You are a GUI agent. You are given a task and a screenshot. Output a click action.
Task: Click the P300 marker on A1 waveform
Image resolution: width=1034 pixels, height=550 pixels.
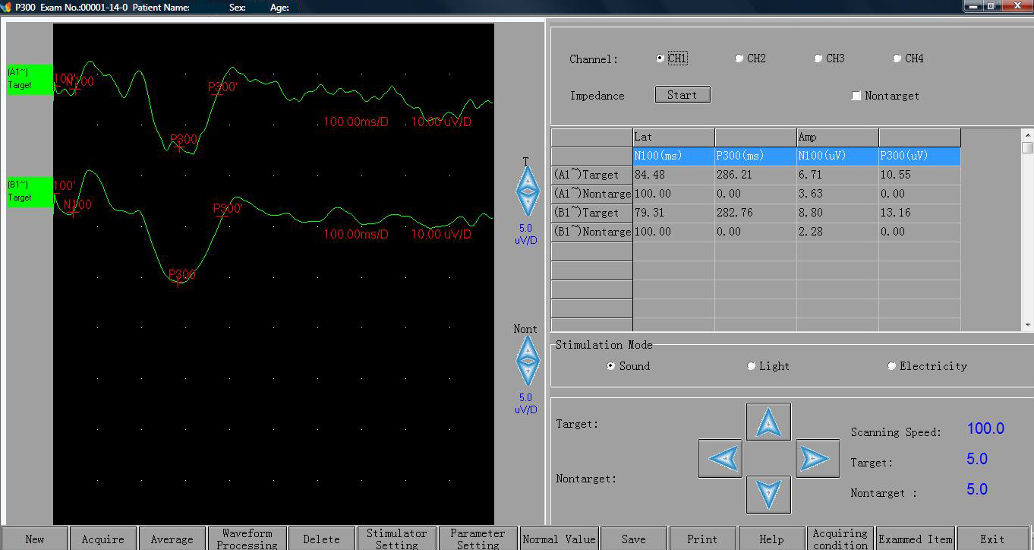tap(183, 140)
